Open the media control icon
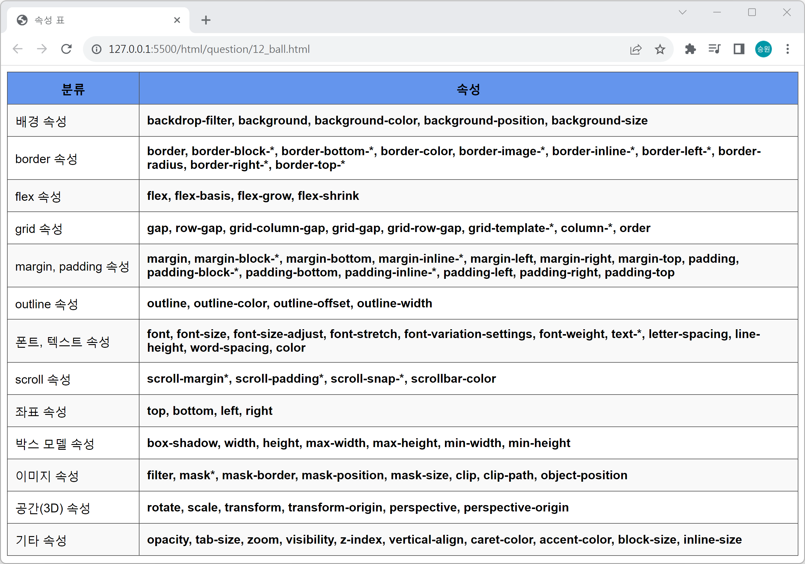Viewport: 805px width, 564px height. pyautogui.click(x=714, y=49)
